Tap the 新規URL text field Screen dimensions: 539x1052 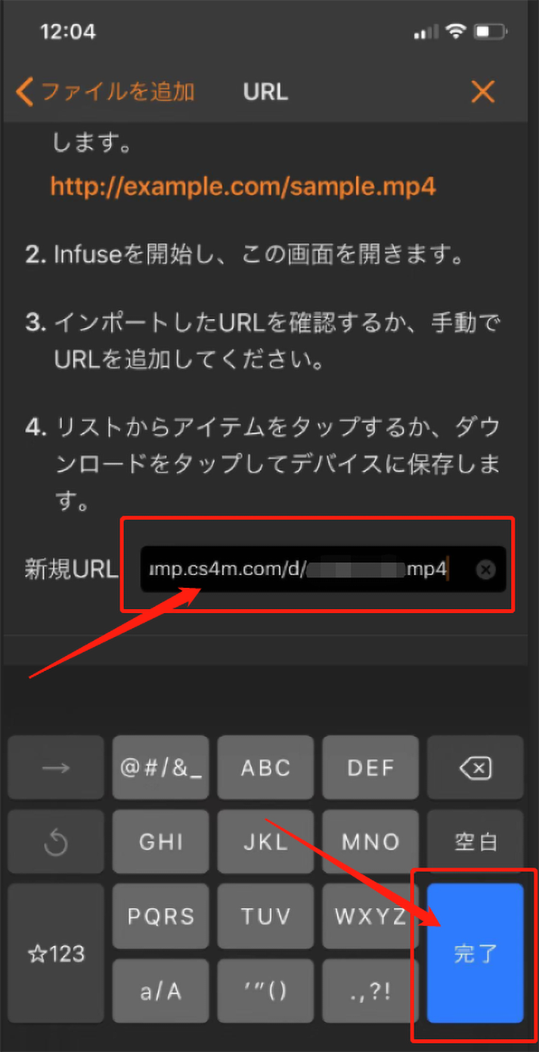(323, 569)
